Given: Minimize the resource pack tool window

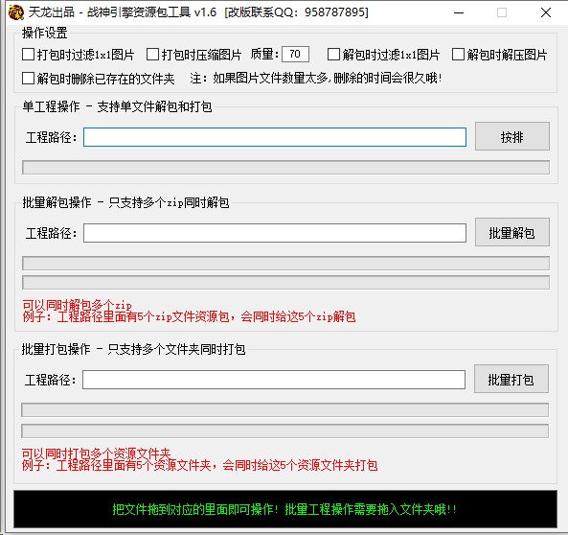Looking at the screenshot, I should [x=459, y=12].
